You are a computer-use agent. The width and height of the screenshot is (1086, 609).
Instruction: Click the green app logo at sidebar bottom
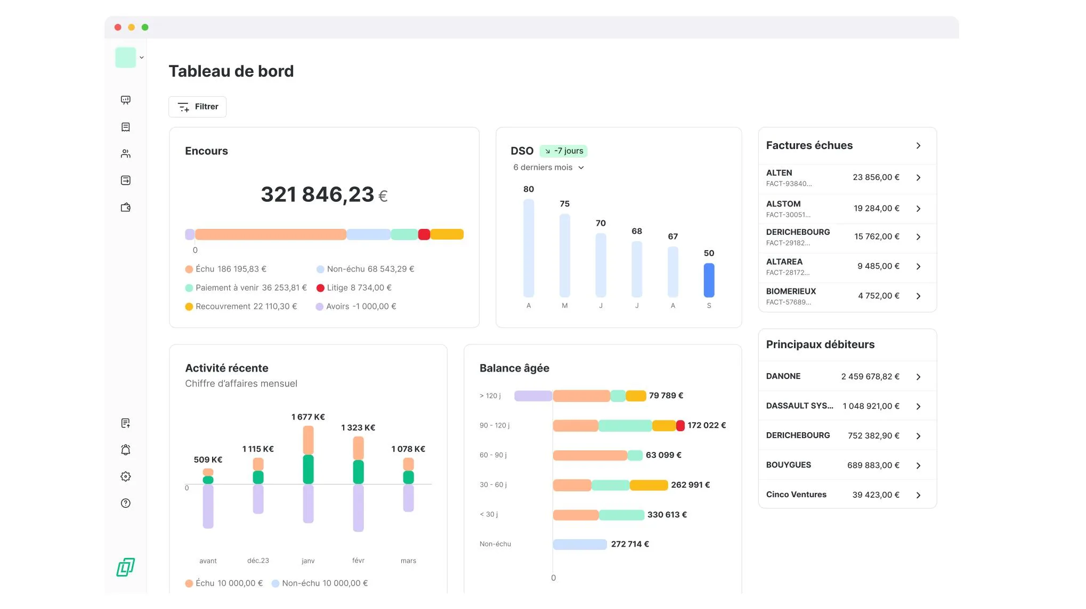(126, 567)
